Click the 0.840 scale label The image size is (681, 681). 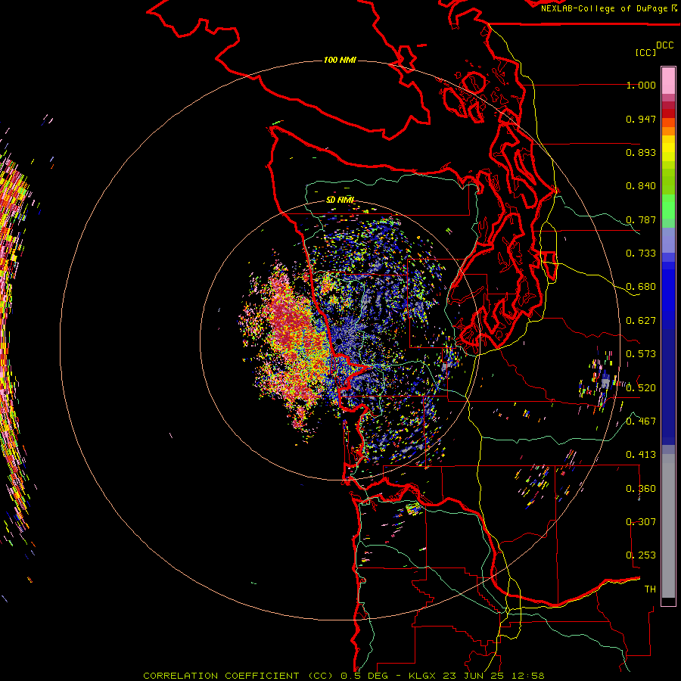tap(641, 186)
